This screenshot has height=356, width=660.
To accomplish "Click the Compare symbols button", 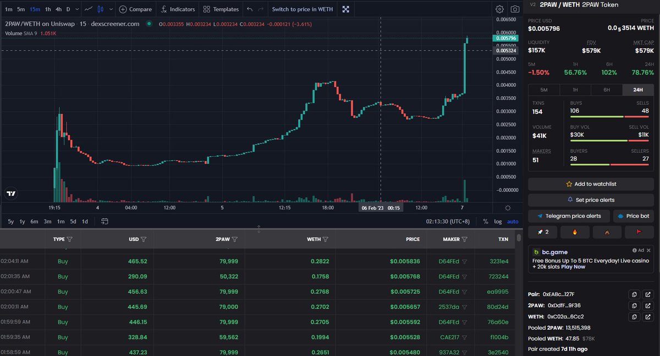I will 135,9.
